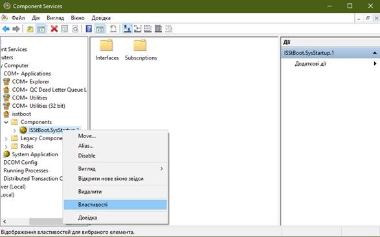
Task: Click the Back arrow toolbar icon
Action: pyautogui.click(x=6, y=29)
